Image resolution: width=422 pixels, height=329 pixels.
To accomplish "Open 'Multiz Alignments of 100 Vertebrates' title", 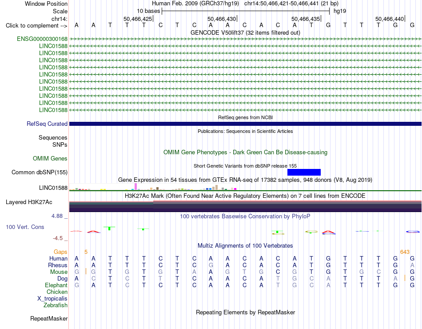I will tap(245, 246).
